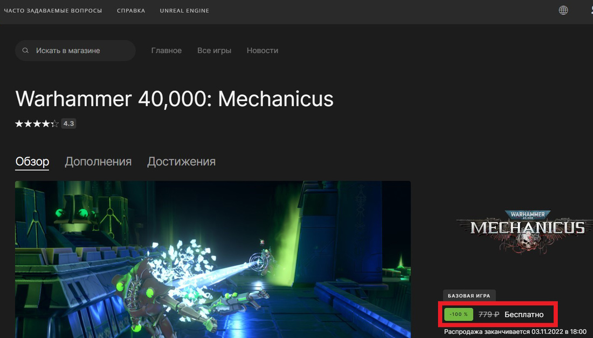Click the 'Бесплатно' price text

click(x=524, y=314)
